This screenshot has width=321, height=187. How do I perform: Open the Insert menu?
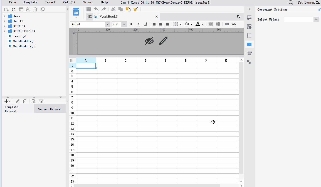pyautogui.click(x=50, y=2)
